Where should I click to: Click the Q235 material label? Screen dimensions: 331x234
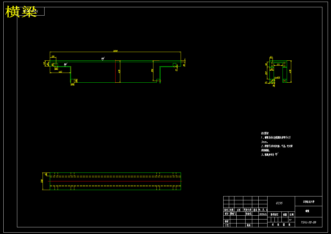point(279,203)
